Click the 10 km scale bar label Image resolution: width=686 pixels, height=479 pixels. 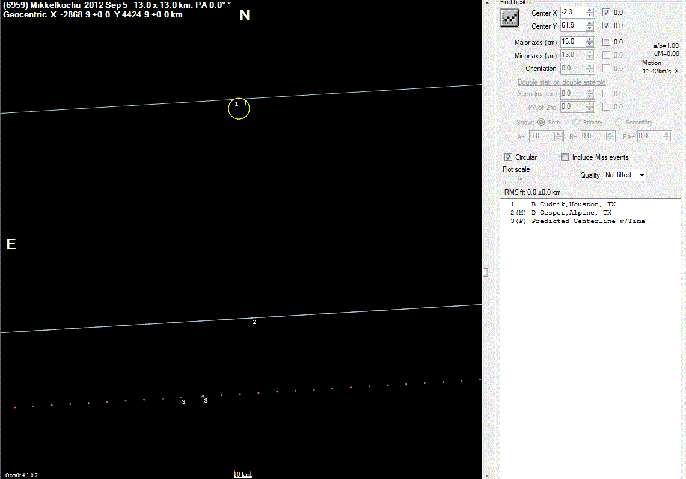coord(243,474)
